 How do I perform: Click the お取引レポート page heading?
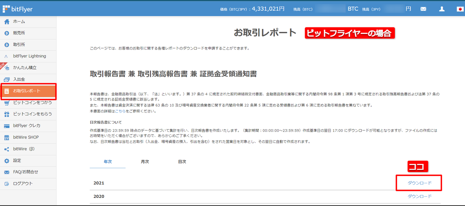coord(265,32)
